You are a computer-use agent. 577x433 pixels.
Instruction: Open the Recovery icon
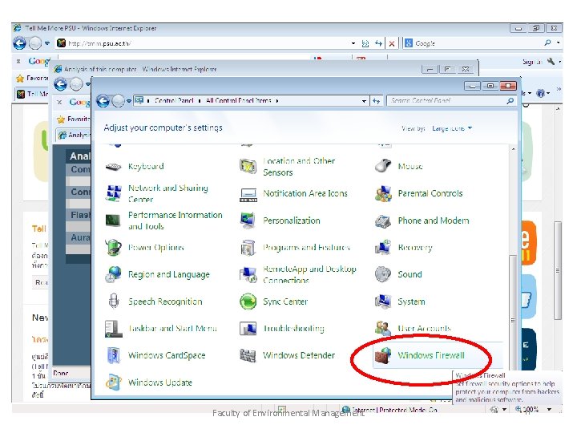383,248
